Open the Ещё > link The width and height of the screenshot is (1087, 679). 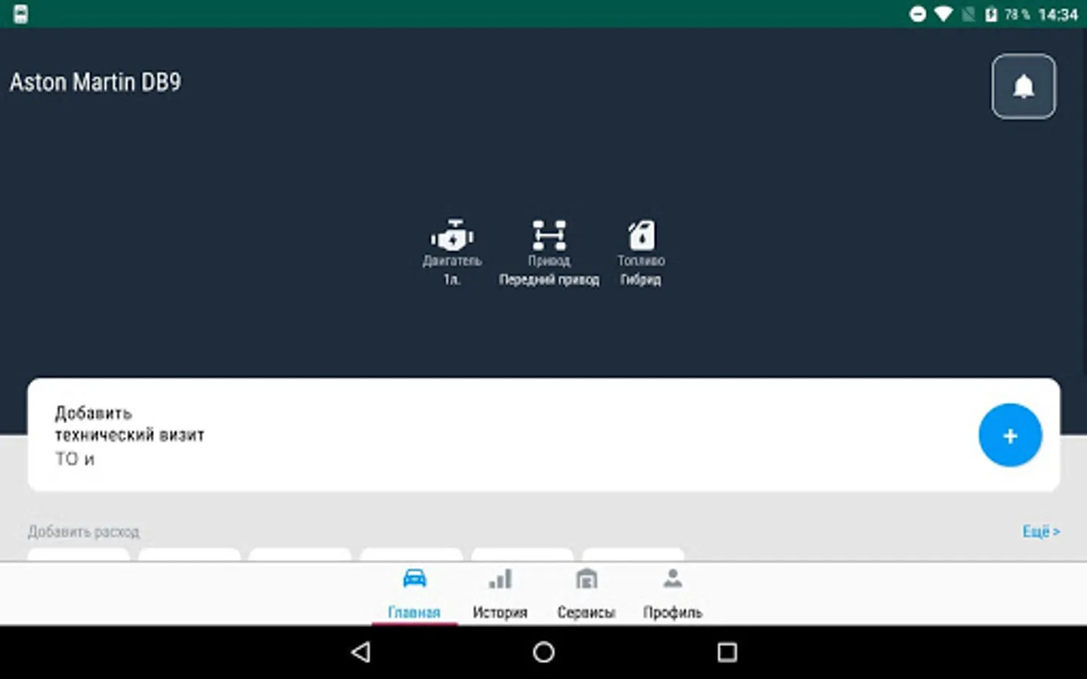(1041, 532)
